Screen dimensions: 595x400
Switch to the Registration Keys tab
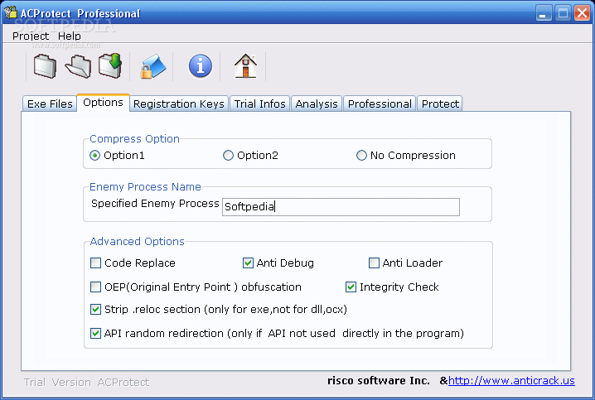click(x=178, y=104)
